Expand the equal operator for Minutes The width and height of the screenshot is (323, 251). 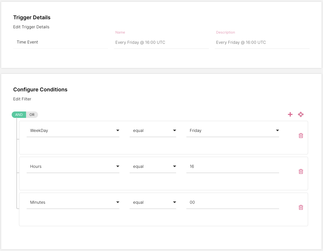[x=153, y=202]
